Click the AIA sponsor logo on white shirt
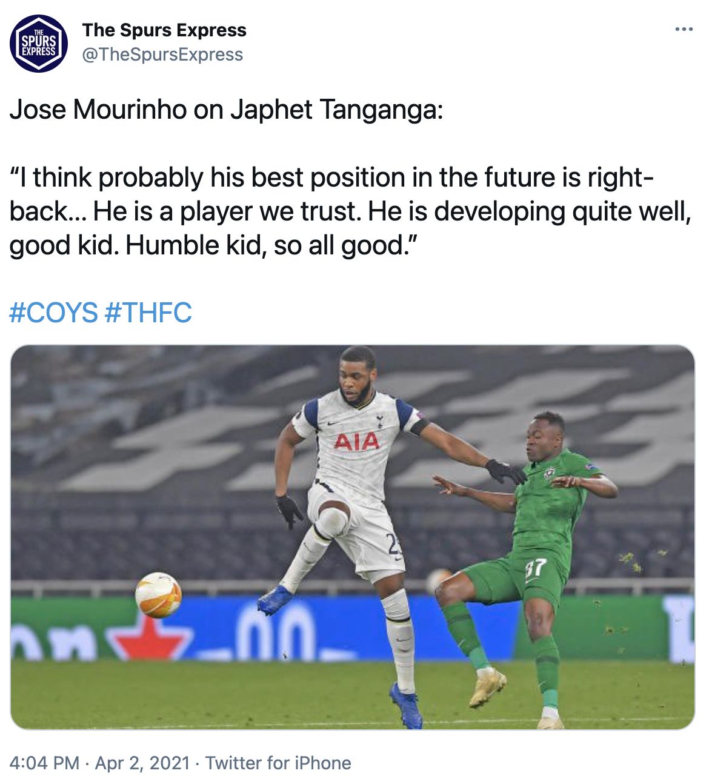This screenshot has width=709, height=779. [356, 441]
